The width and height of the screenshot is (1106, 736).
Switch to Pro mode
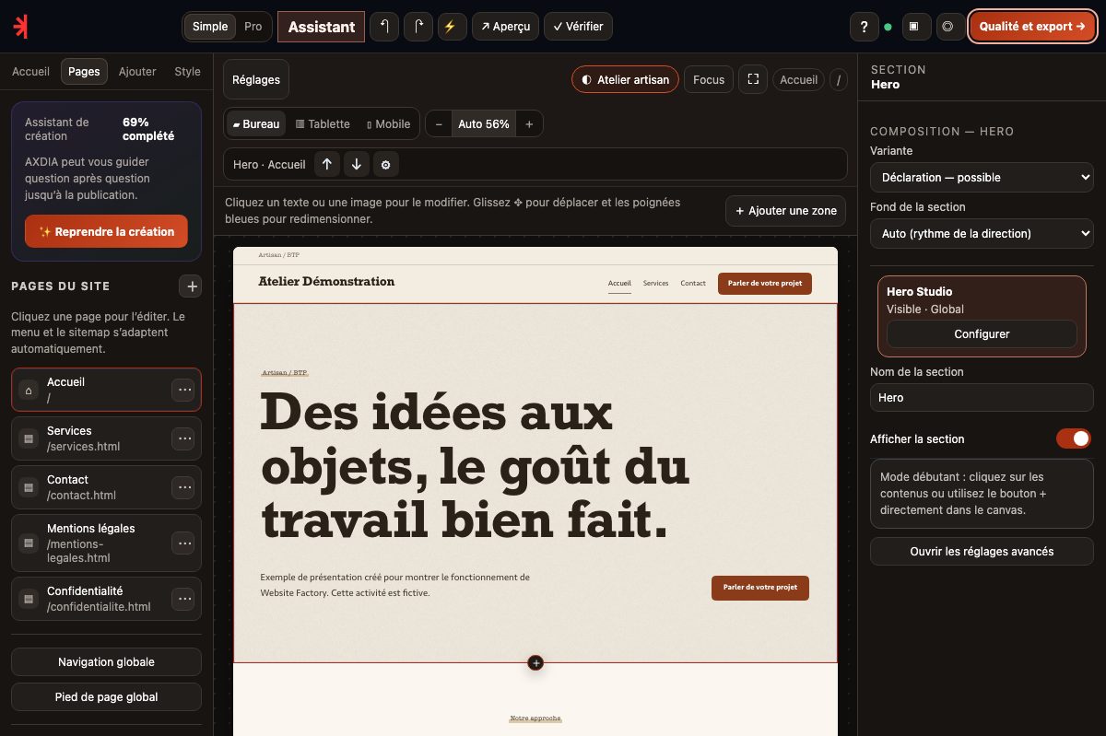(x=253, y=27)
